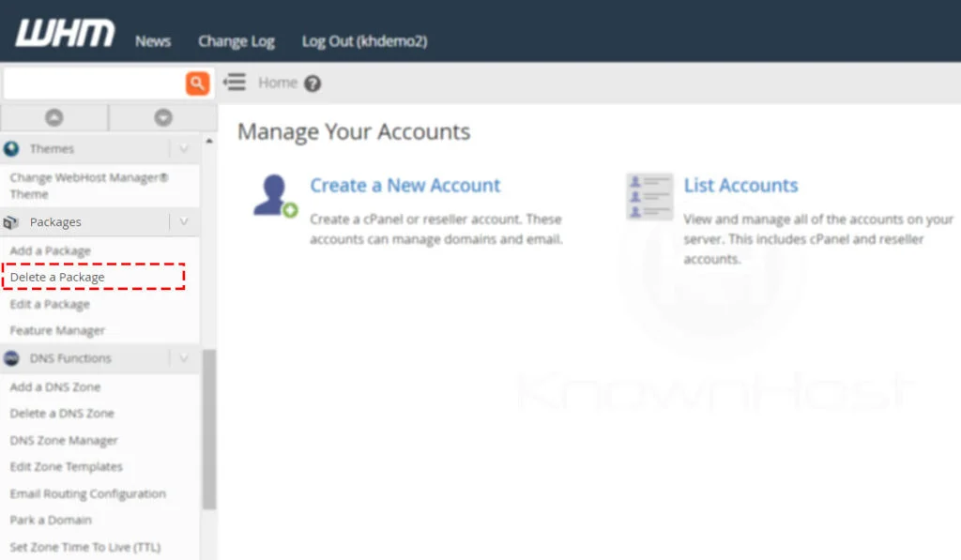The width and height of the screenshot is (961, 560).
Task: Collapse the Themes section chevron
Action: [184, 149]
